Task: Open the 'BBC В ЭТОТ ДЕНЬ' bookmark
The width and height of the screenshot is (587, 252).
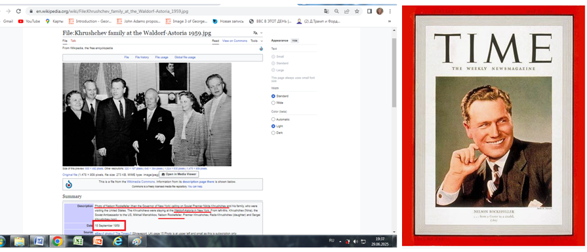Action: pos(270,22)
